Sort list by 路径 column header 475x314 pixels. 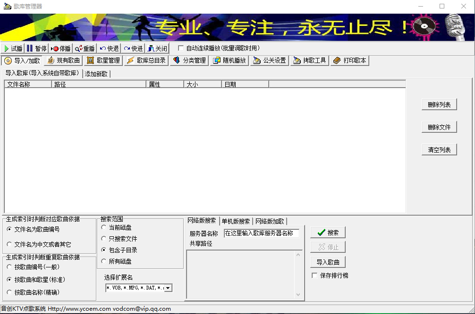tap(99, 84)
